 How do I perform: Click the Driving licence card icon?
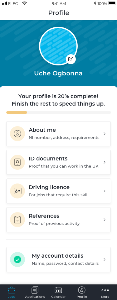pos(17,191)
